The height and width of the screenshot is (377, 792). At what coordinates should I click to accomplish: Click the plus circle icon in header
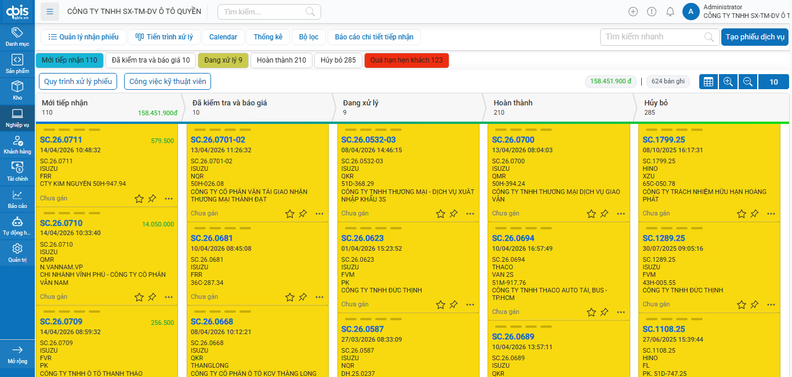click(633, 12)
